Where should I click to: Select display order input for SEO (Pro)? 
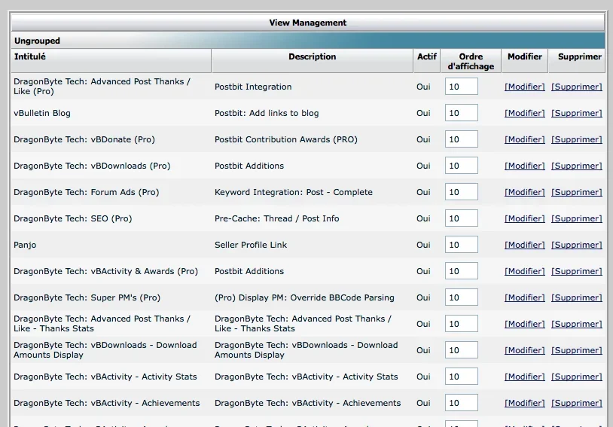462,218
